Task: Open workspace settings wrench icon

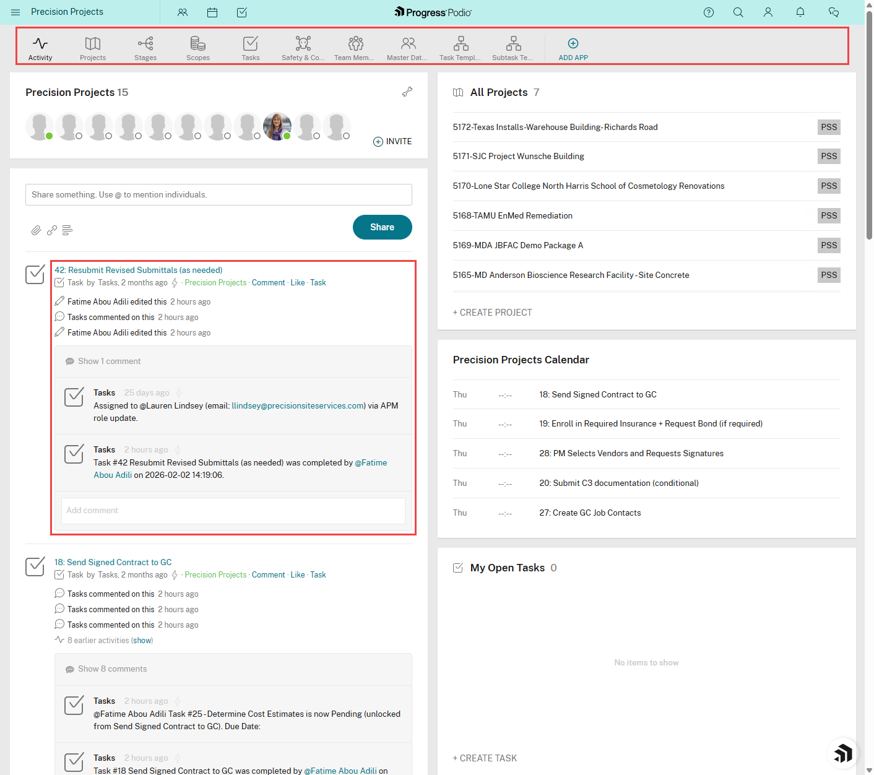Action: point(407,92)
